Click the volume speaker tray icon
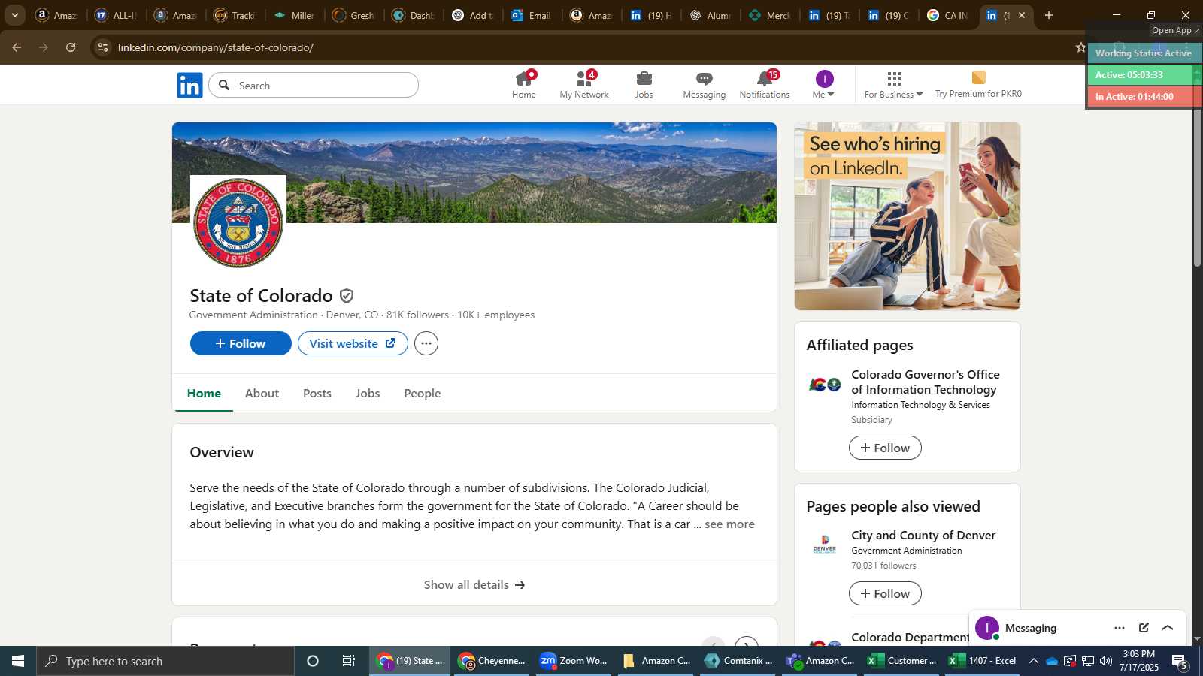The width and height of the screenshot is (1203, 676). click(x=1105, y=661)
